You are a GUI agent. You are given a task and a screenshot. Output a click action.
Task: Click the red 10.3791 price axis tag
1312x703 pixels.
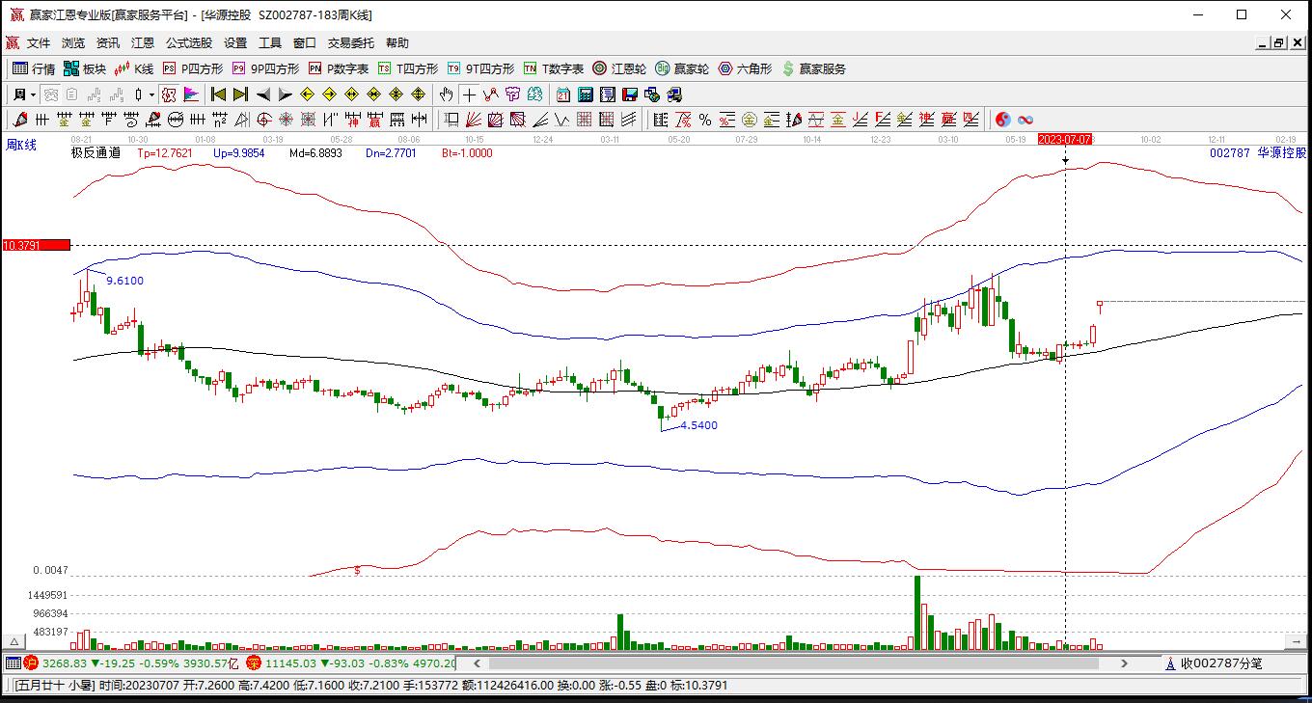[36, 246]
